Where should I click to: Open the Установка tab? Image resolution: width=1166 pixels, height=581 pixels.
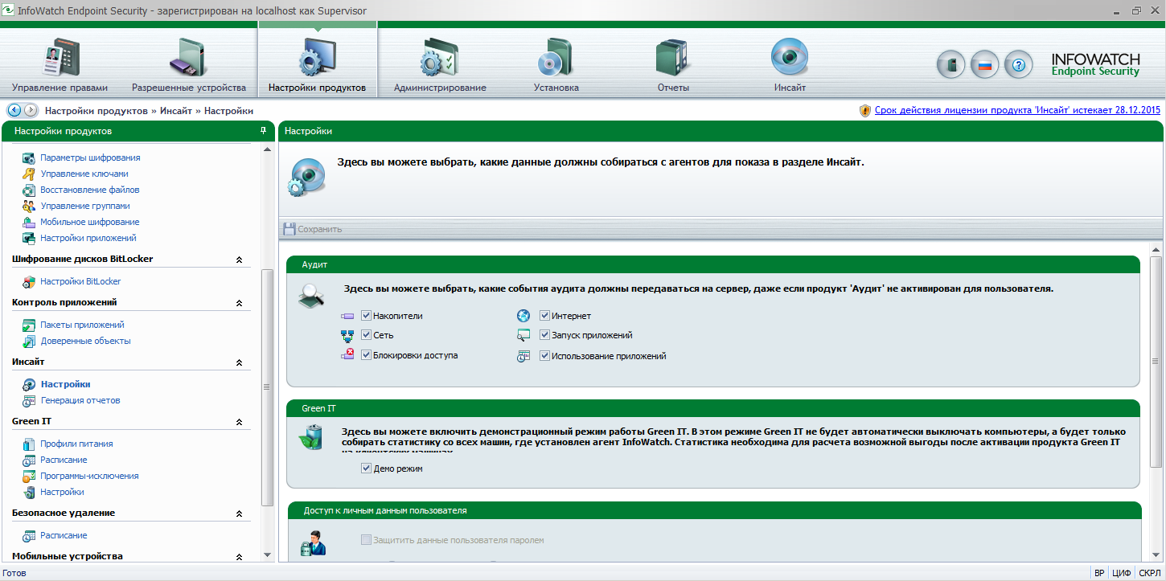point(556,65)
